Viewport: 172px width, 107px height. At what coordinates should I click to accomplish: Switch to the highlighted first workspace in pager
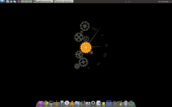coord(19,1)
